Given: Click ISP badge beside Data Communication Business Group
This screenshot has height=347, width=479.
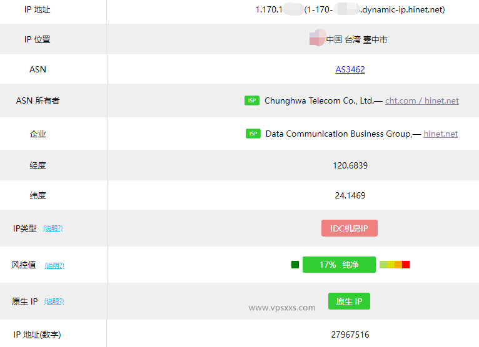Looking at the screenshot, I should click(x=253, y=134).
